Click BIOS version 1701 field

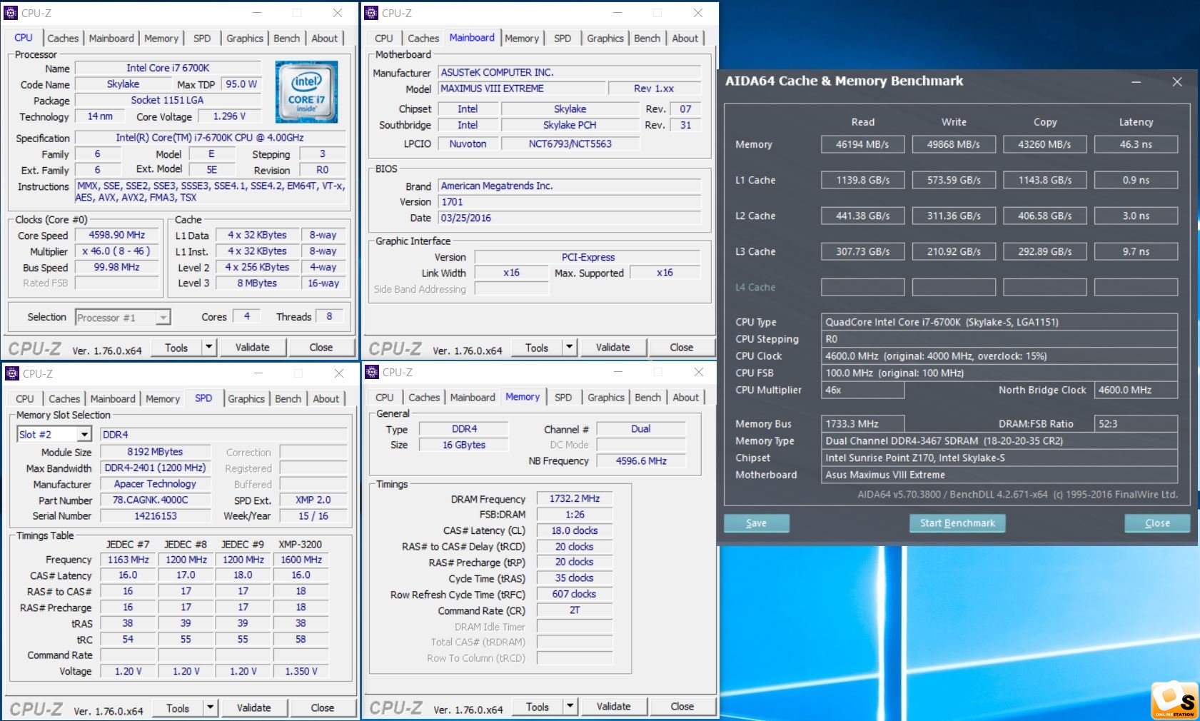click(570, 202)
